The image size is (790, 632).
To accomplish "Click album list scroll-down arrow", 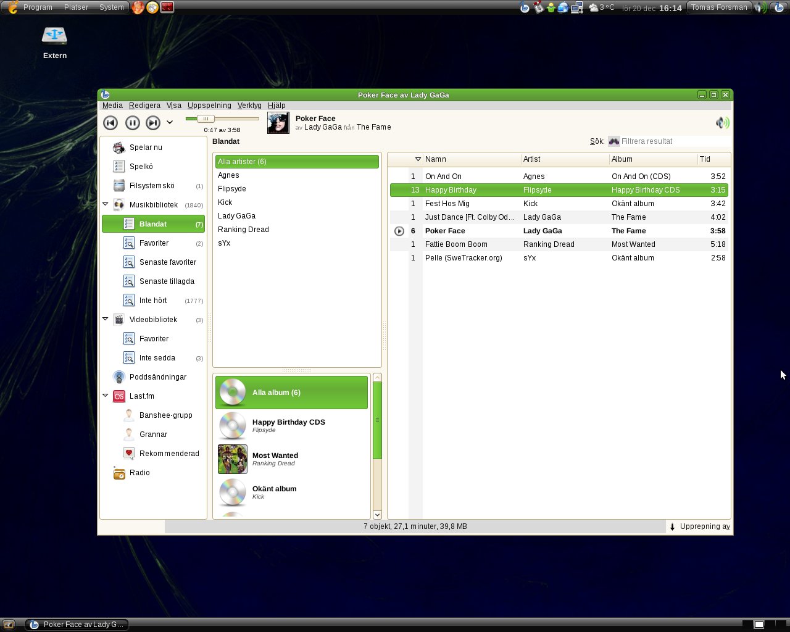I will tap(377, 515).
